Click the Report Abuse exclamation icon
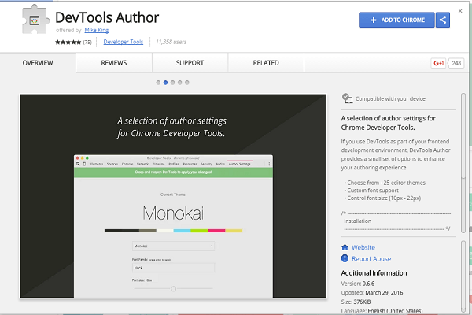The width and height of the screenshot is (472, 315). click(345, 258)
